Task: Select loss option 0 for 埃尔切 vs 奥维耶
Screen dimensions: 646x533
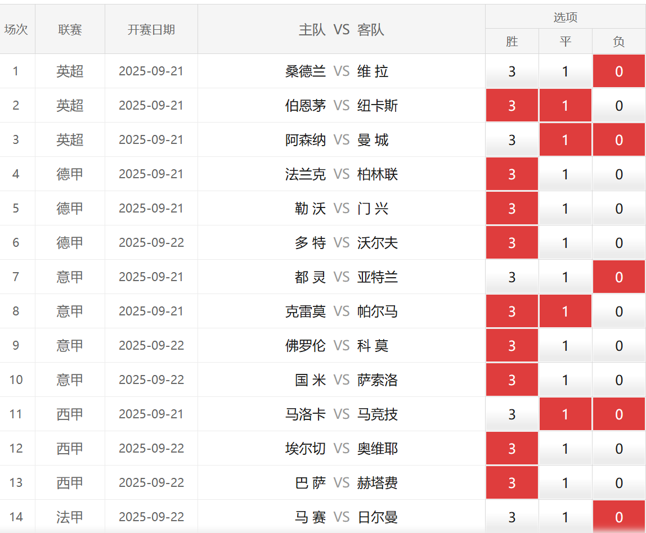Action: coord(618,449)
